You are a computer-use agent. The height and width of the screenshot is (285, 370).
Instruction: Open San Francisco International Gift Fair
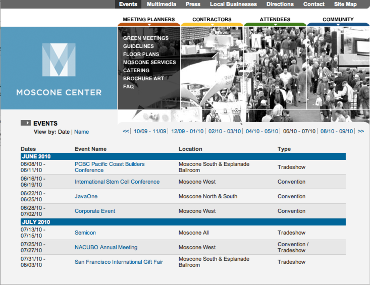point(119,262)
